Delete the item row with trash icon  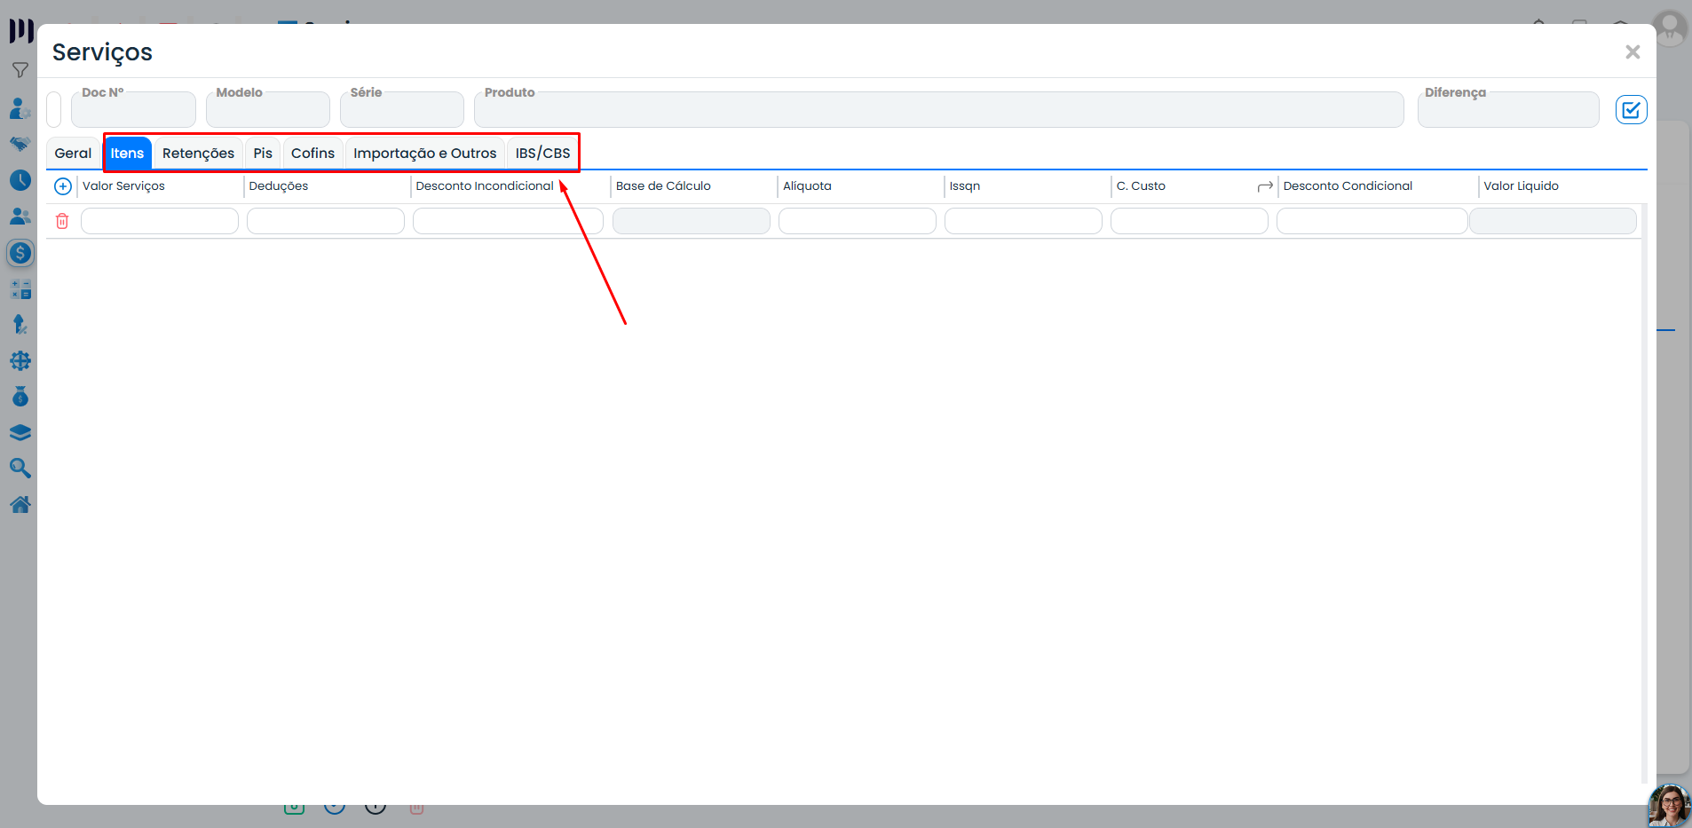[x=62, y=221]
